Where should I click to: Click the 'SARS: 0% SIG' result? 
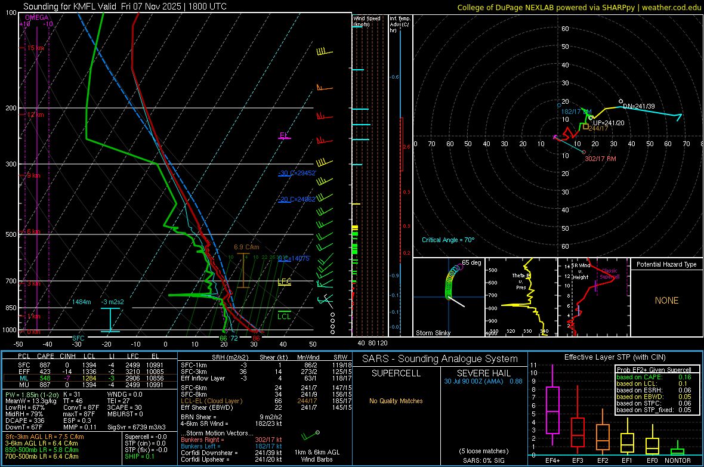(x=483, y=460)
